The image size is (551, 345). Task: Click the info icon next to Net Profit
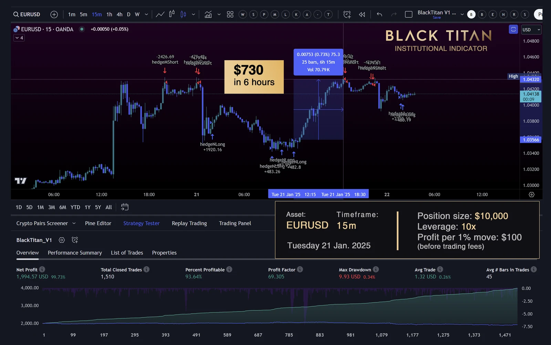(42, 269)
